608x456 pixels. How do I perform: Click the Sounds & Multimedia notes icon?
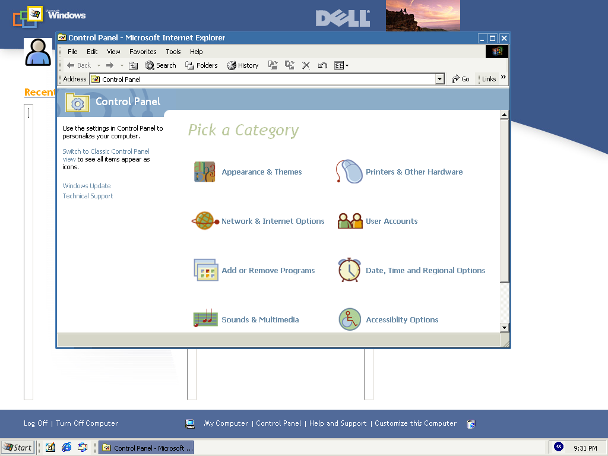tap(205, 318)
